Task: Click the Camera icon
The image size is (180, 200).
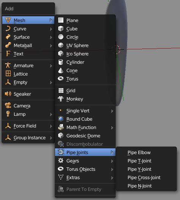Action: coord(8,106)
